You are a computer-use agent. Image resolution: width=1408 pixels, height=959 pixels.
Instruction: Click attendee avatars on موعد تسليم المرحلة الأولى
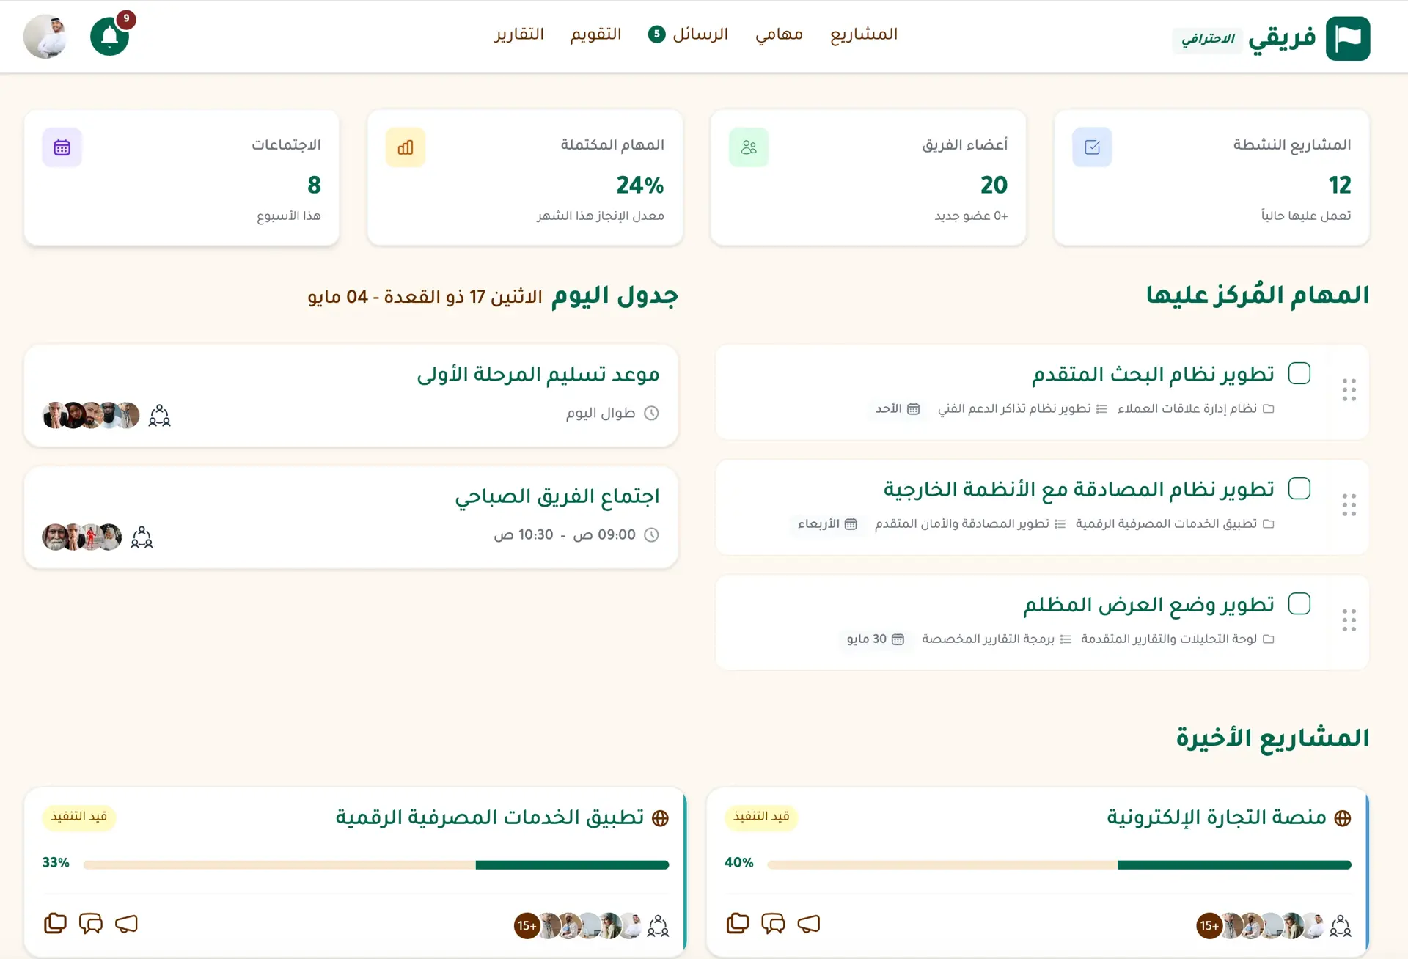point(91,416)
